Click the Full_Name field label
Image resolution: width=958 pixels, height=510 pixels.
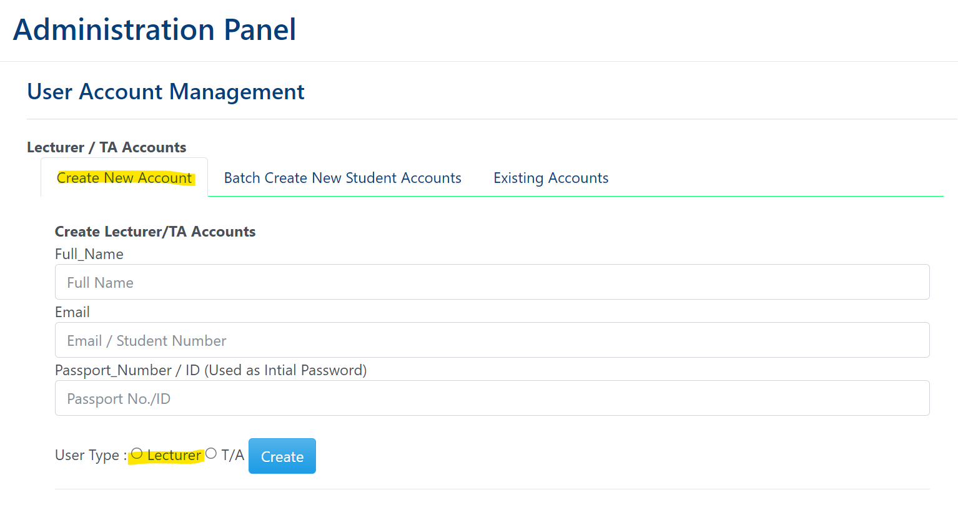pyautogui.click(x=89, y=254)
